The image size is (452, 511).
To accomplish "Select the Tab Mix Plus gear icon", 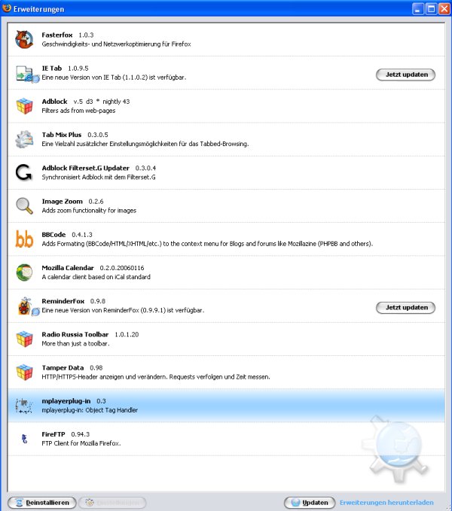I will [24, 139].
